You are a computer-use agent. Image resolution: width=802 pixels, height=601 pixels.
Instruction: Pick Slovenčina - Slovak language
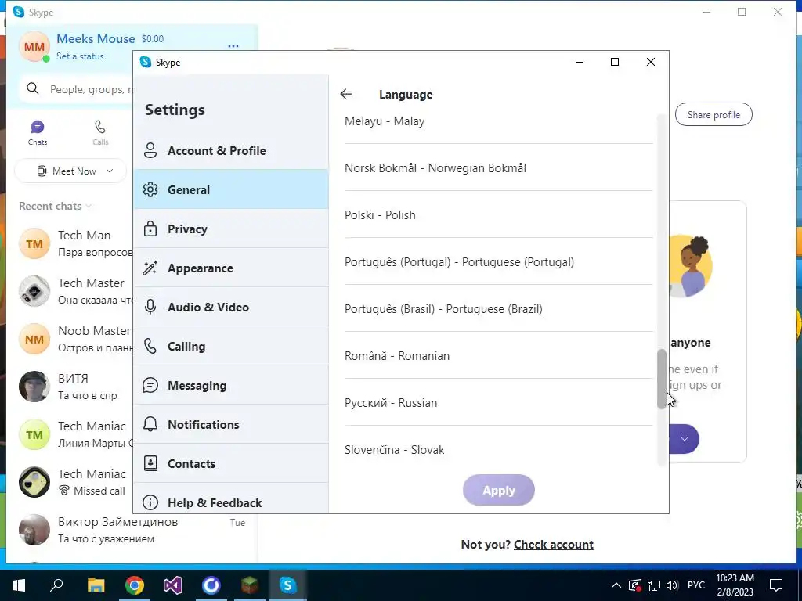coord(499,449)
